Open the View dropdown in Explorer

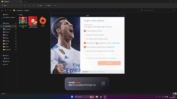click(x=49, y=5)
